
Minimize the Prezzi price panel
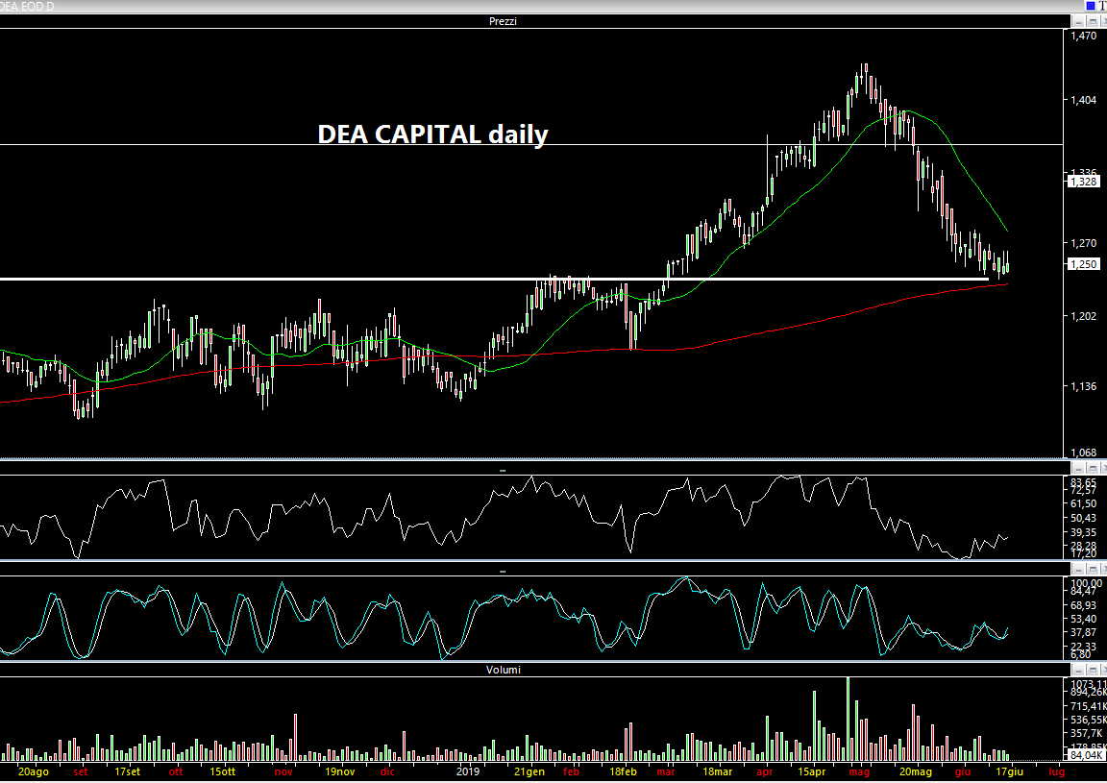tap(1079, 21)
